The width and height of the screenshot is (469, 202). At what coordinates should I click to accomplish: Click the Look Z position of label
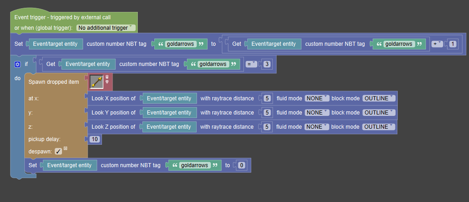click(113, 127)
